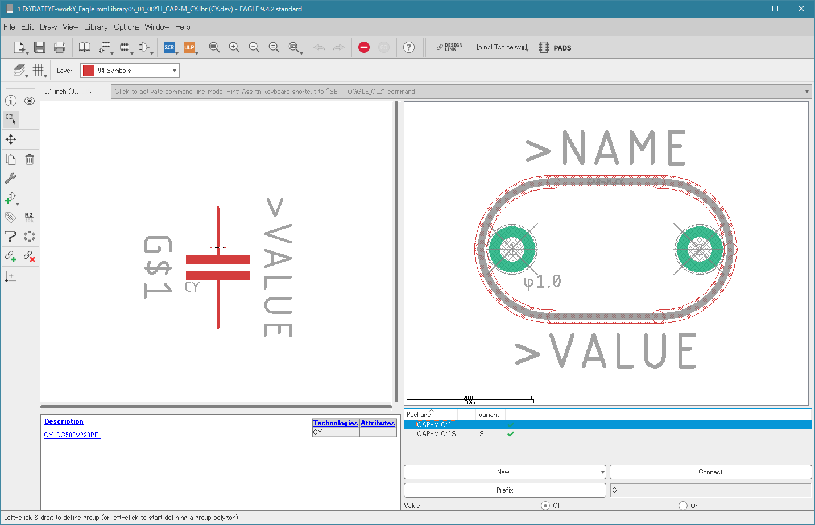Click the Zoom select area icon
The image size is (815, 525).
coord(294,47)
